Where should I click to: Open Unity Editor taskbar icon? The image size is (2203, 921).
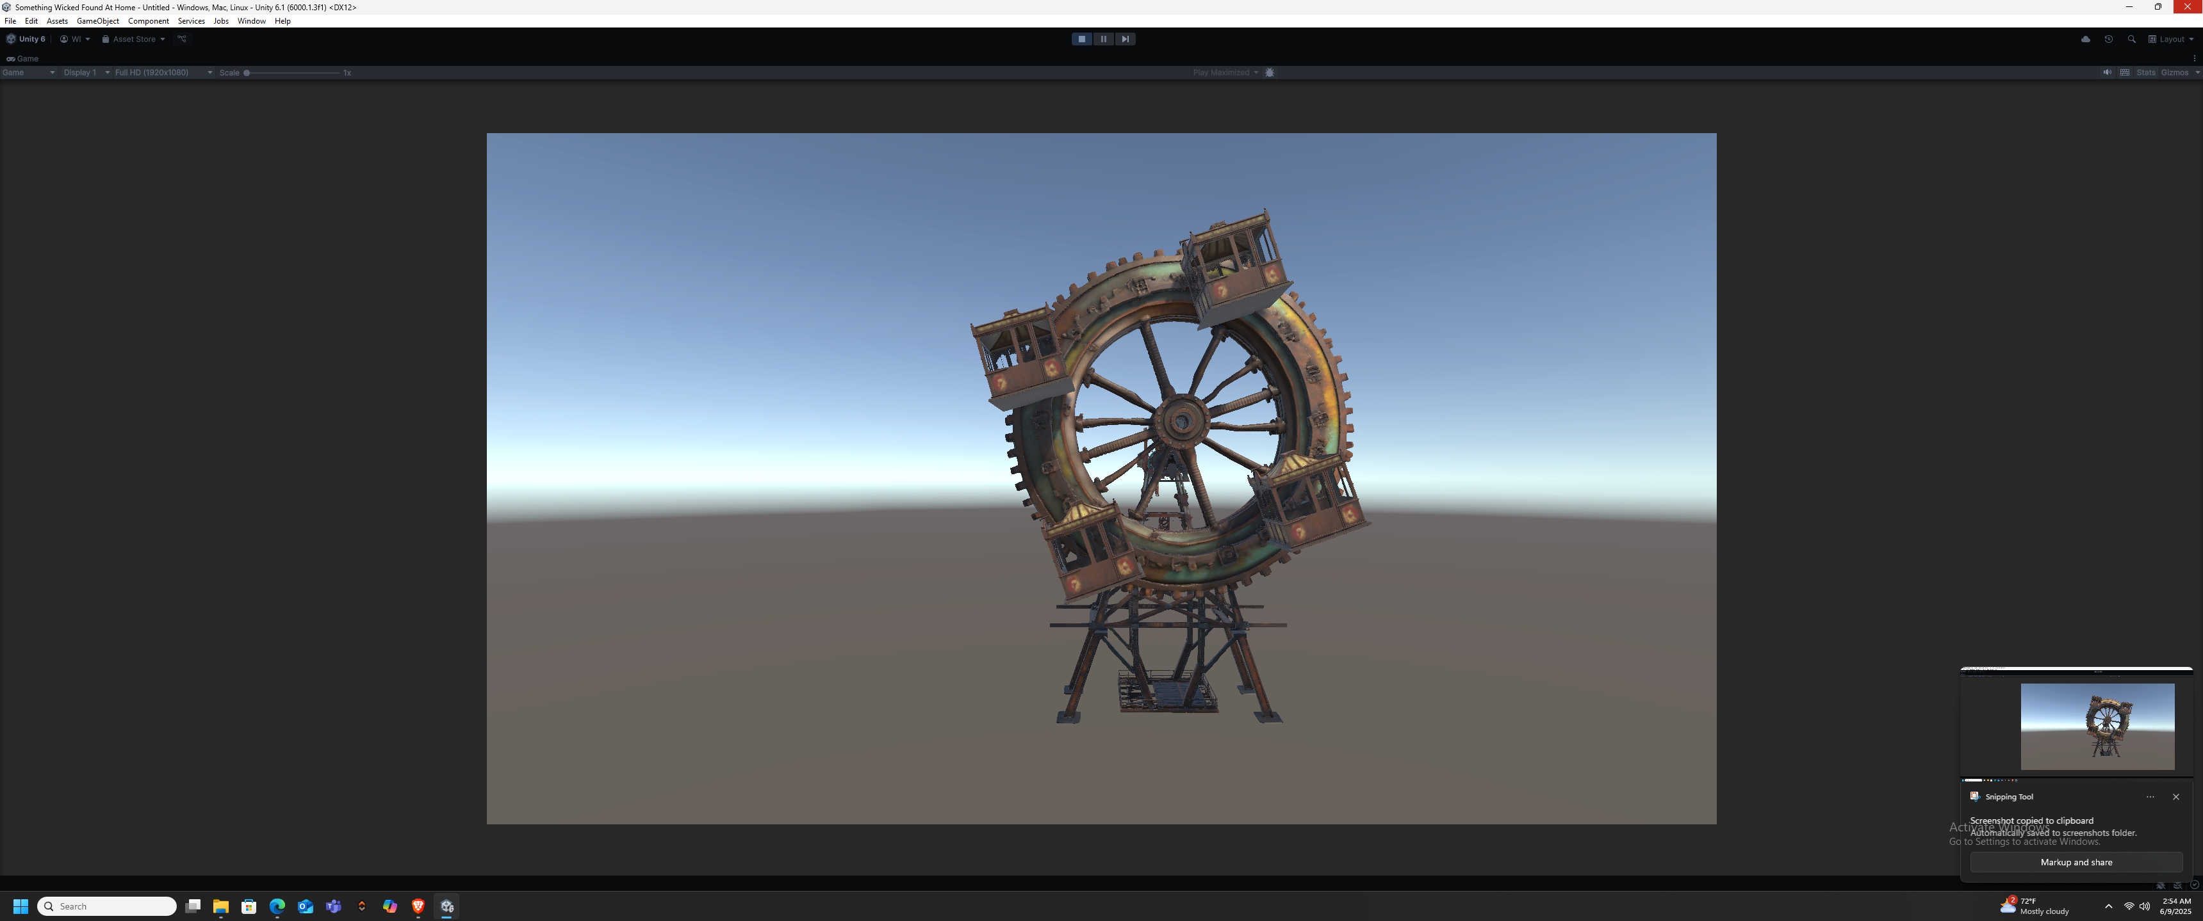(x=446, y=906)
